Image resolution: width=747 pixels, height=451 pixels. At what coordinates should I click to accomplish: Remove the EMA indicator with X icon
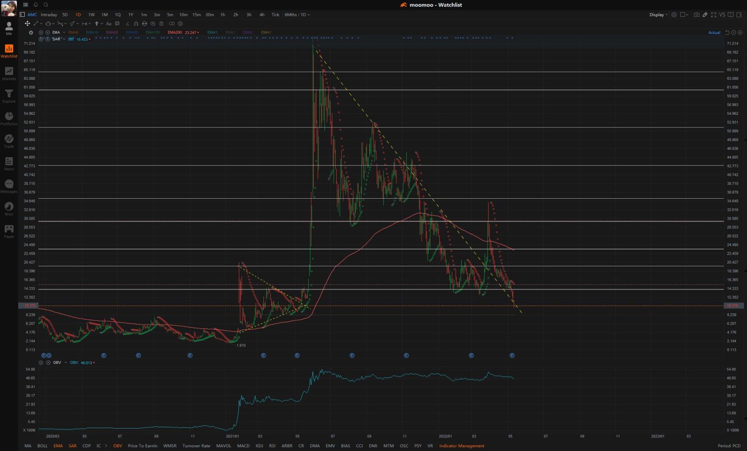click(x=48, y=32)
